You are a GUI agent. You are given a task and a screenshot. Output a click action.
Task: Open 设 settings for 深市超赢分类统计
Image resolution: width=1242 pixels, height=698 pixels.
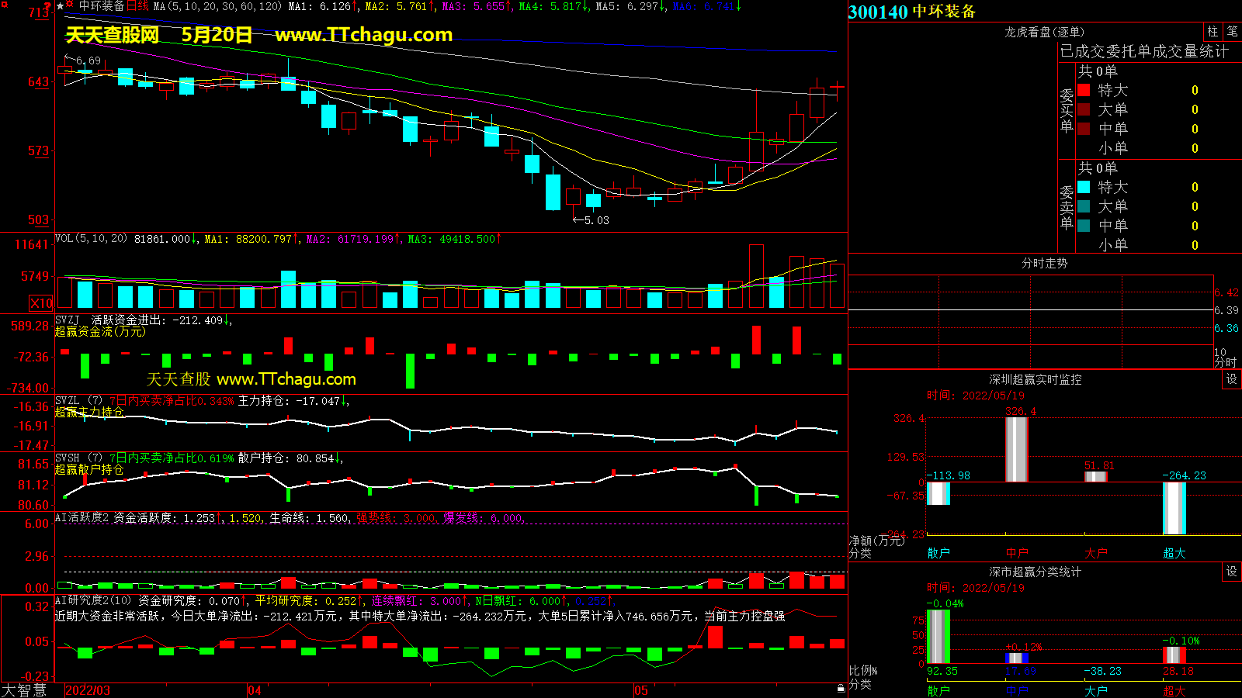[x=1232, y=572]
